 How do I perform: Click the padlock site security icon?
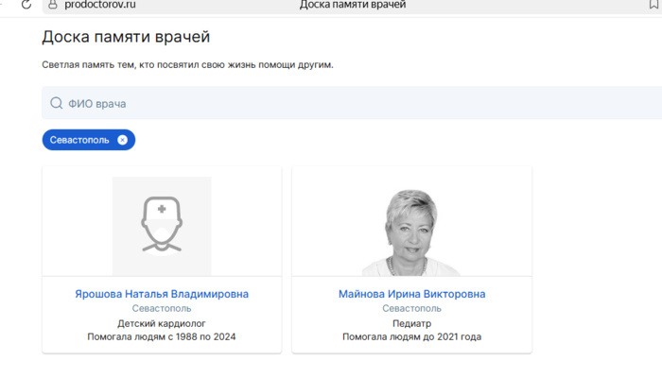53,5
